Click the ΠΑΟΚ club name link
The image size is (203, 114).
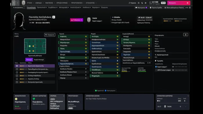pyautogui.click(x=95, y=18)
